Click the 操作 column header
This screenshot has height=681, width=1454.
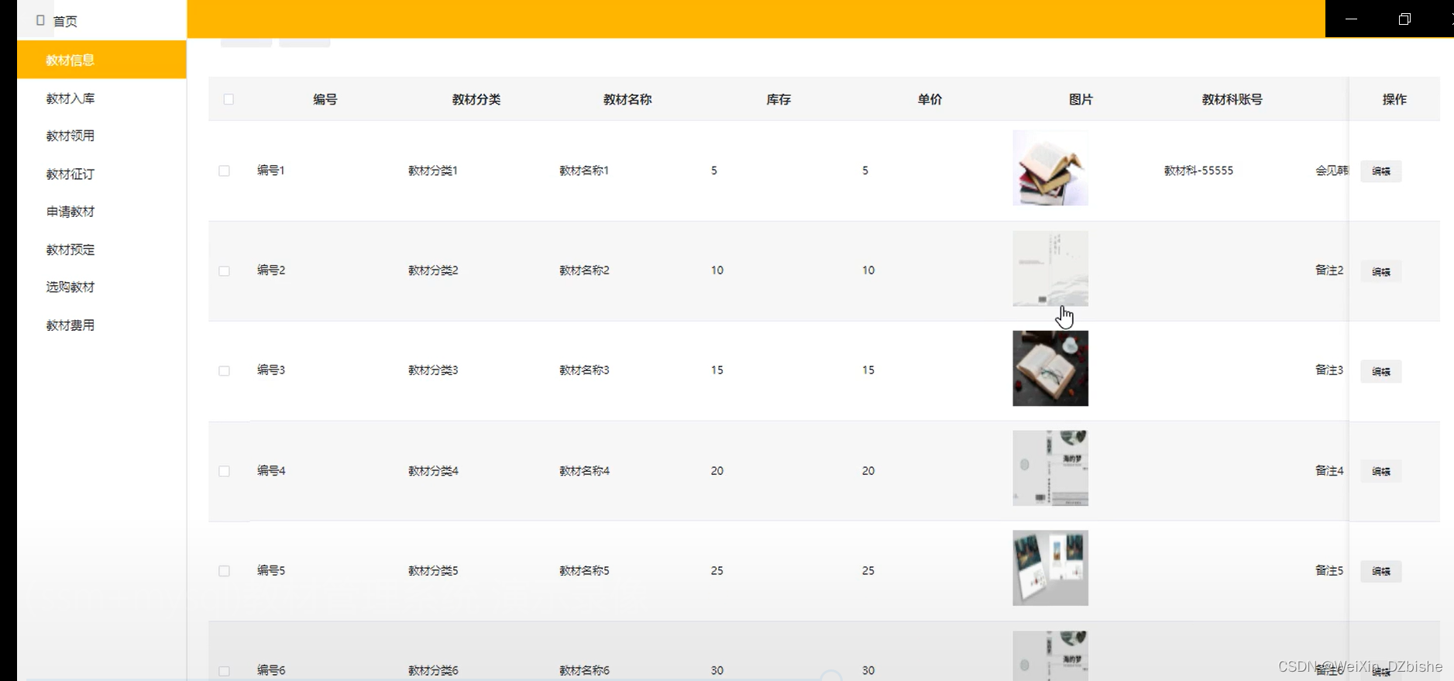[1394, 99]
